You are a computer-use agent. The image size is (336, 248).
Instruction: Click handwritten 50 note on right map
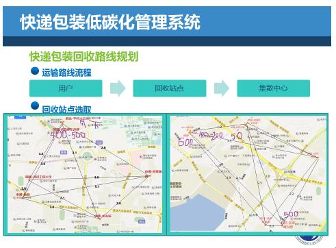click(236, 136)
